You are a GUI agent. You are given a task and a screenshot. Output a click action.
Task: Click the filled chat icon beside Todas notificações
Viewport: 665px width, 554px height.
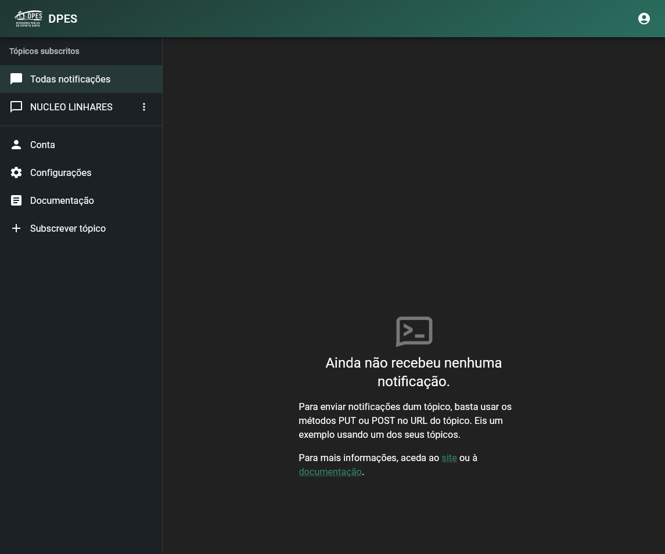click(16, 79)
